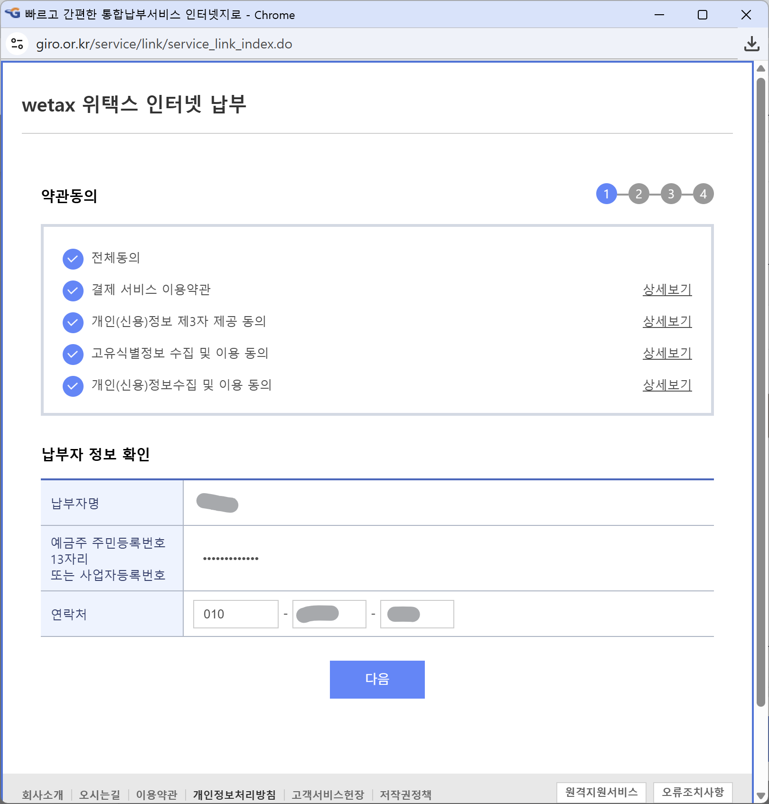
Task: Click the 다음 next button
Action: pyautogui.click(x=377, y=680)
